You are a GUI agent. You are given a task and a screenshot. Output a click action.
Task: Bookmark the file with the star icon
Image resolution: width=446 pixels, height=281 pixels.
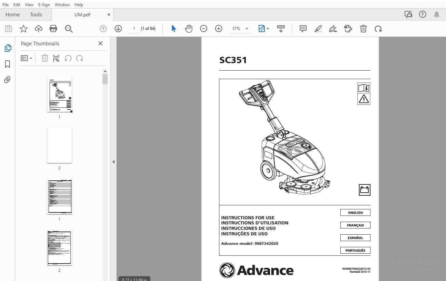coord(23,29)
